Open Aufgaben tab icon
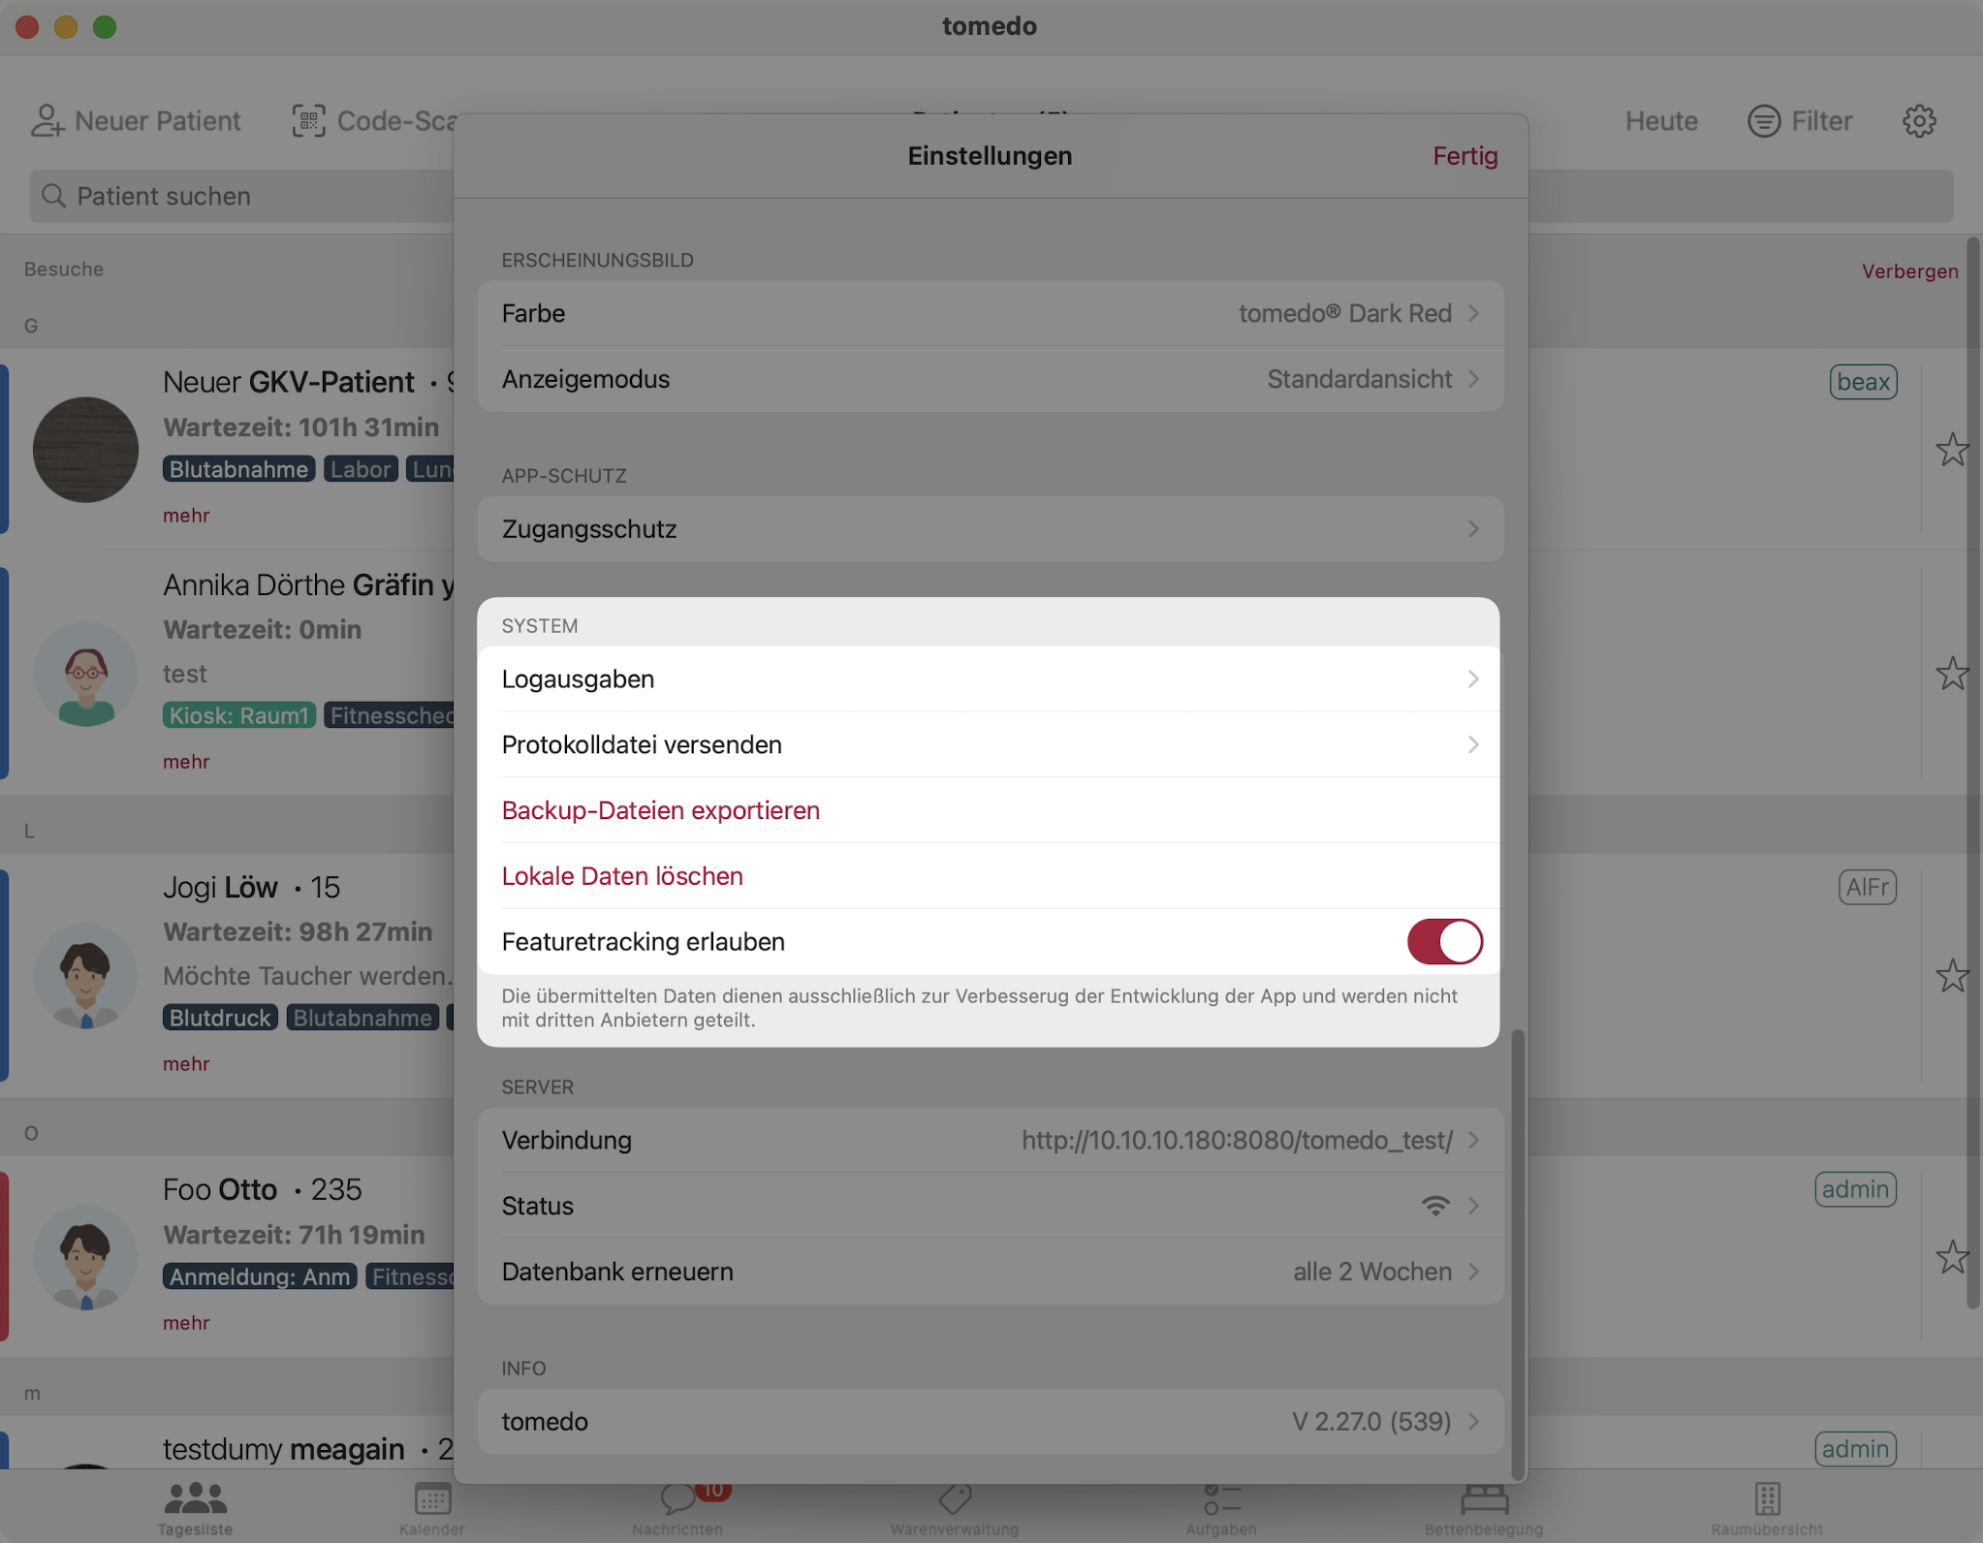The height and width of the screenshot is (1543, 1983). coord(1221,1498)
